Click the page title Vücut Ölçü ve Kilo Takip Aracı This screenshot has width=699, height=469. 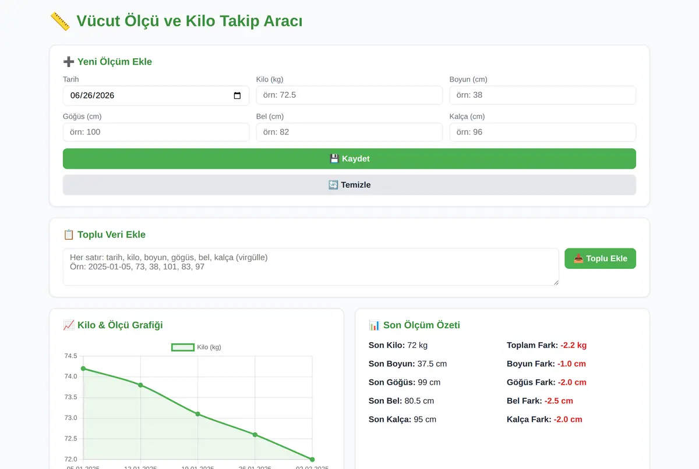pyautogui.click(x=189, y=22)
